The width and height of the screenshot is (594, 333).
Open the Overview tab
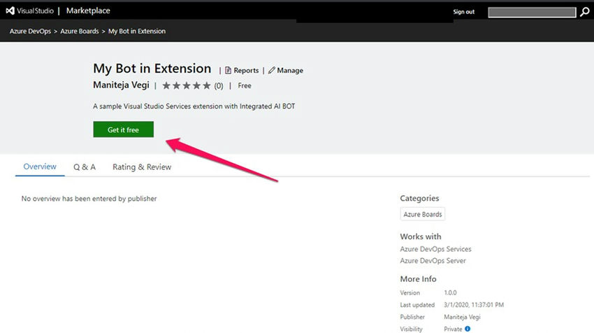40,167
